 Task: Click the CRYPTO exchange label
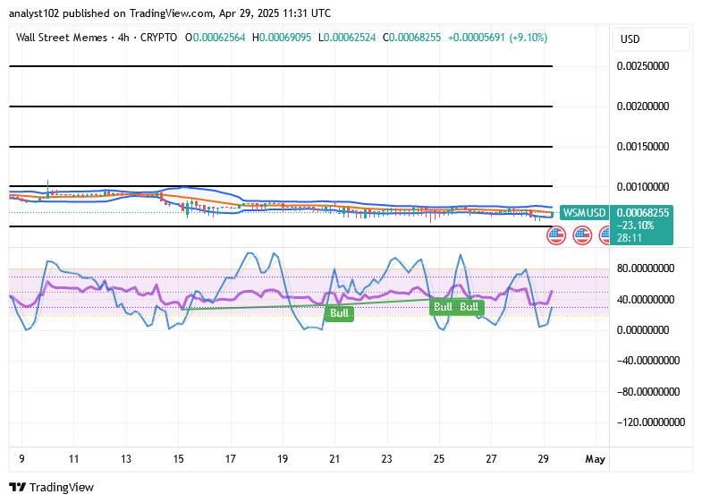(158, 38)
